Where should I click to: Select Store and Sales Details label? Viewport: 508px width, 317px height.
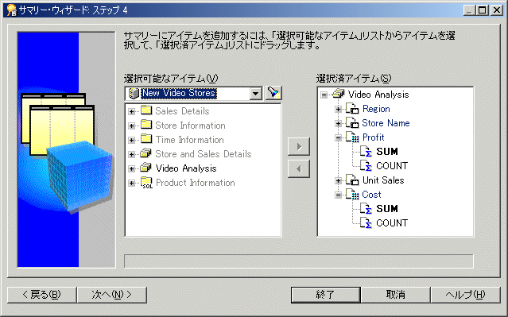pyautogui.click(x=204, y=154)
